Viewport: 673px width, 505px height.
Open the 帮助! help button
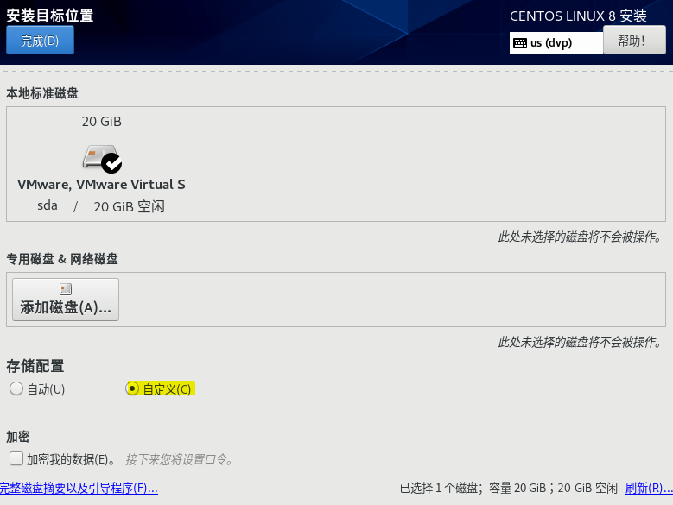coord(634,40)
